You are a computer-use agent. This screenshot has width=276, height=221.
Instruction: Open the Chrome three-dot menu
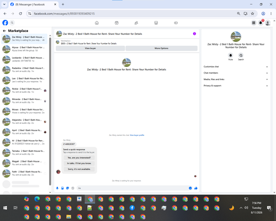tap(271, 13)
